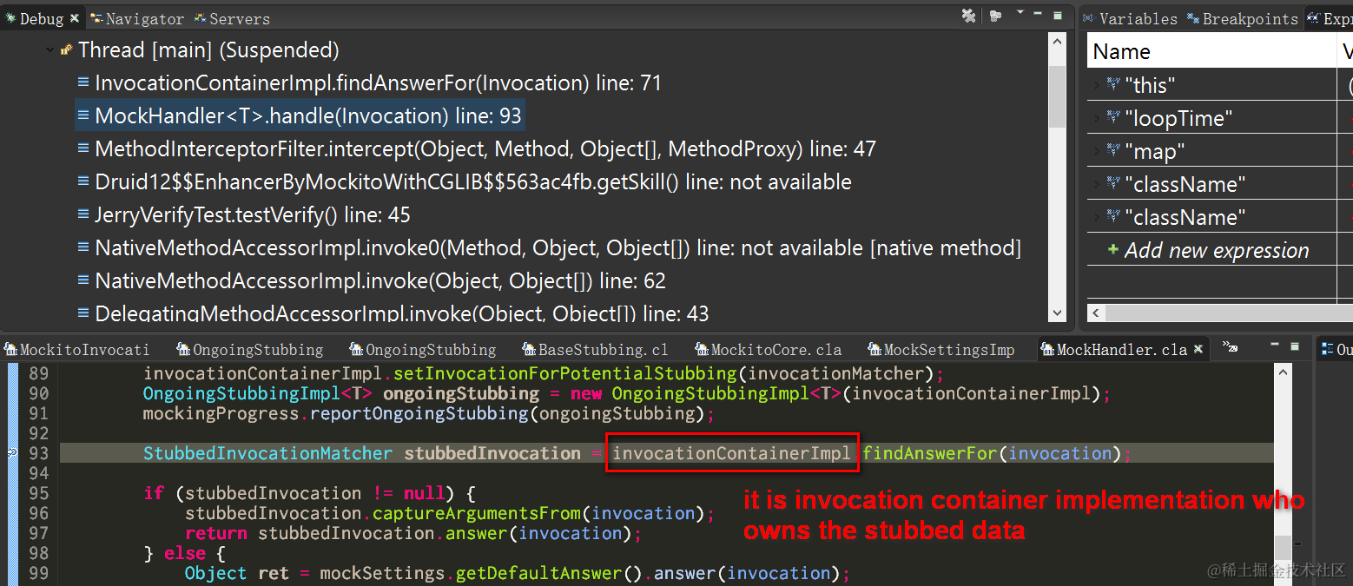Click Add new expression
The image size is (1353, 586).
pos(1217,250)
